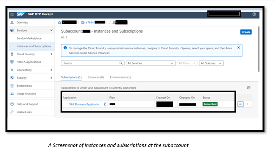The image size is (275, 152).
Task: Open the hamburger navigation menu
Action: tap(12, 14)
